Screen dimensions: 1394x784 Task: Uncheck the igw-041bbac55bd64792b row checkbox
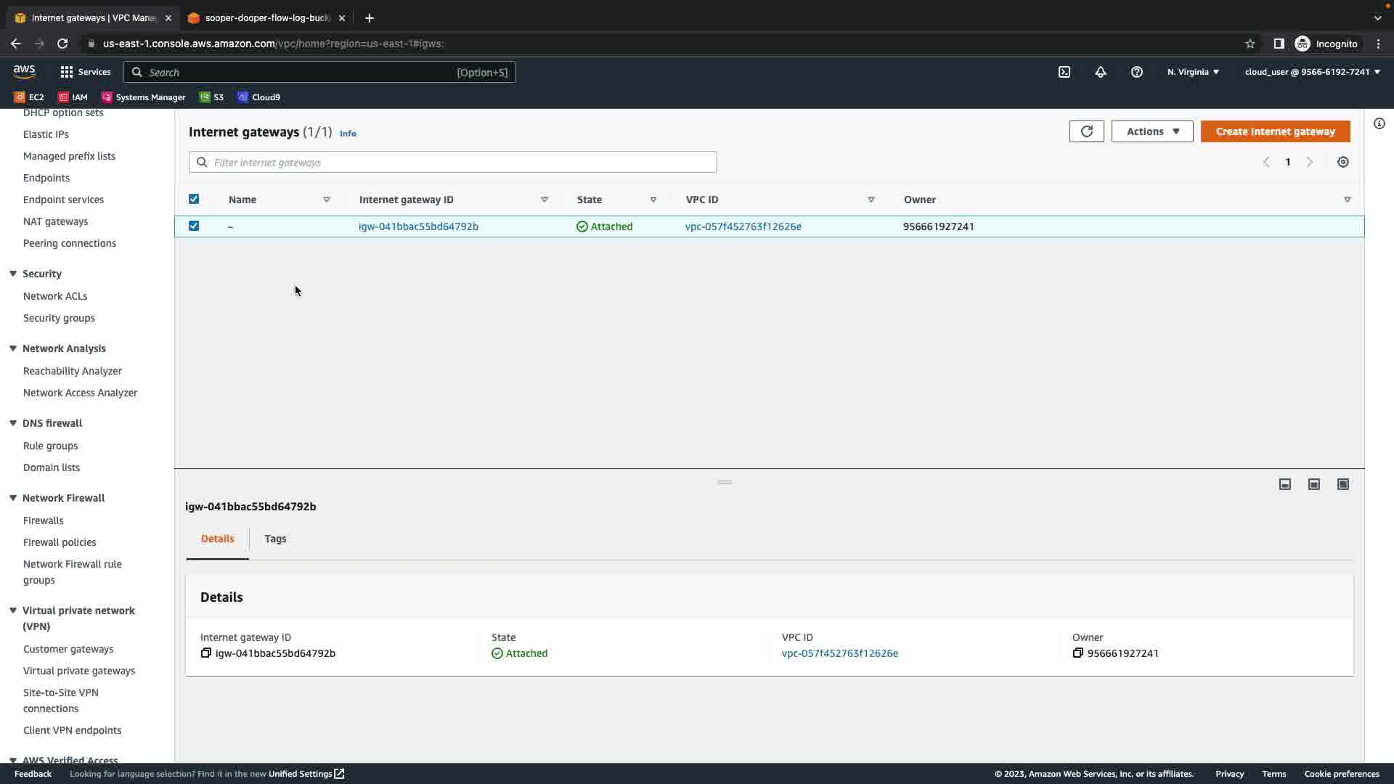pyautogui.click(x=194, y=226)
